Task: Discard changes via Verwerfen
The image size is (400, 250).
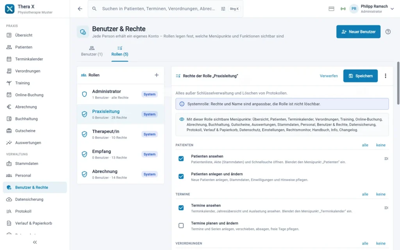Action: click(x=329, y=76)
